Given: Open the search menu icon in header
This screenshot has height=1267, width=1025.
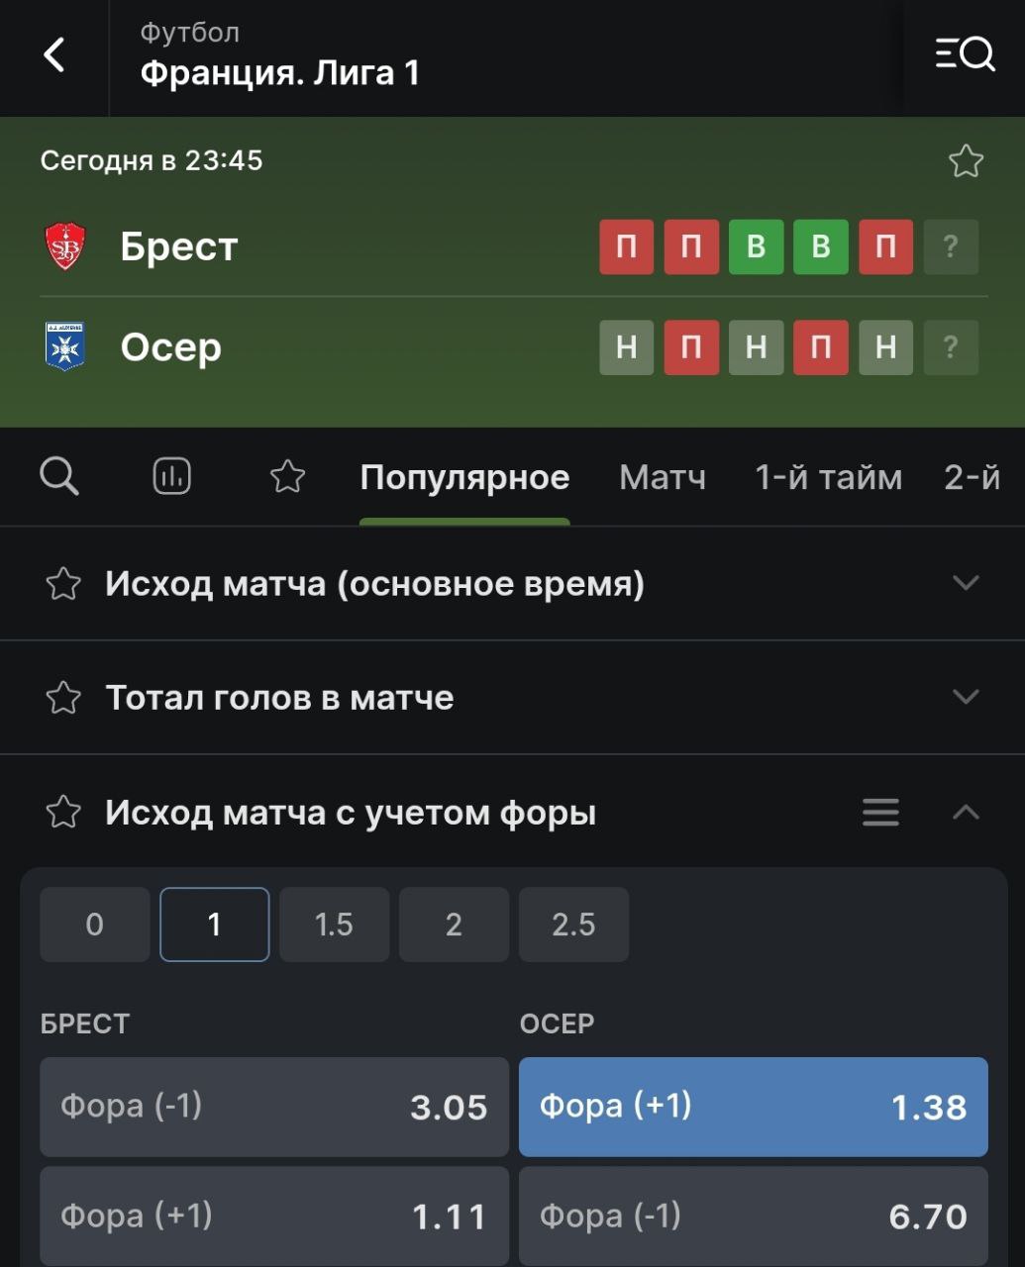Looking at the screenshot, I should coord(965,54).
